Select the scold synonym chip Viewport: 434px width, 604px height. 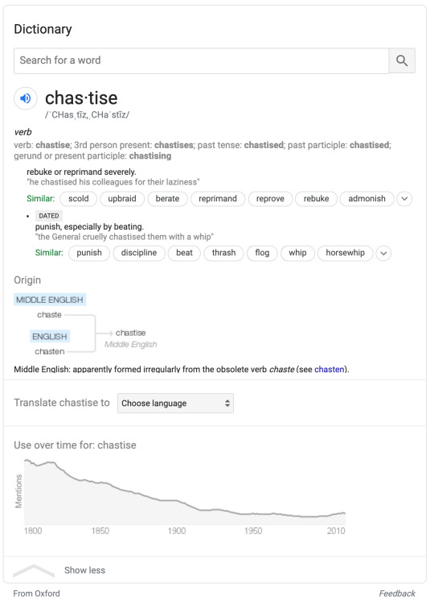79,199
